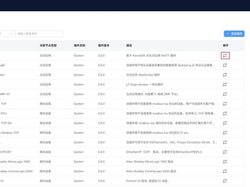Click the swap icon for modbus tcp client row
Viewport: 250px width, 187px height.
pyautogui.click(x=225, y=104)
